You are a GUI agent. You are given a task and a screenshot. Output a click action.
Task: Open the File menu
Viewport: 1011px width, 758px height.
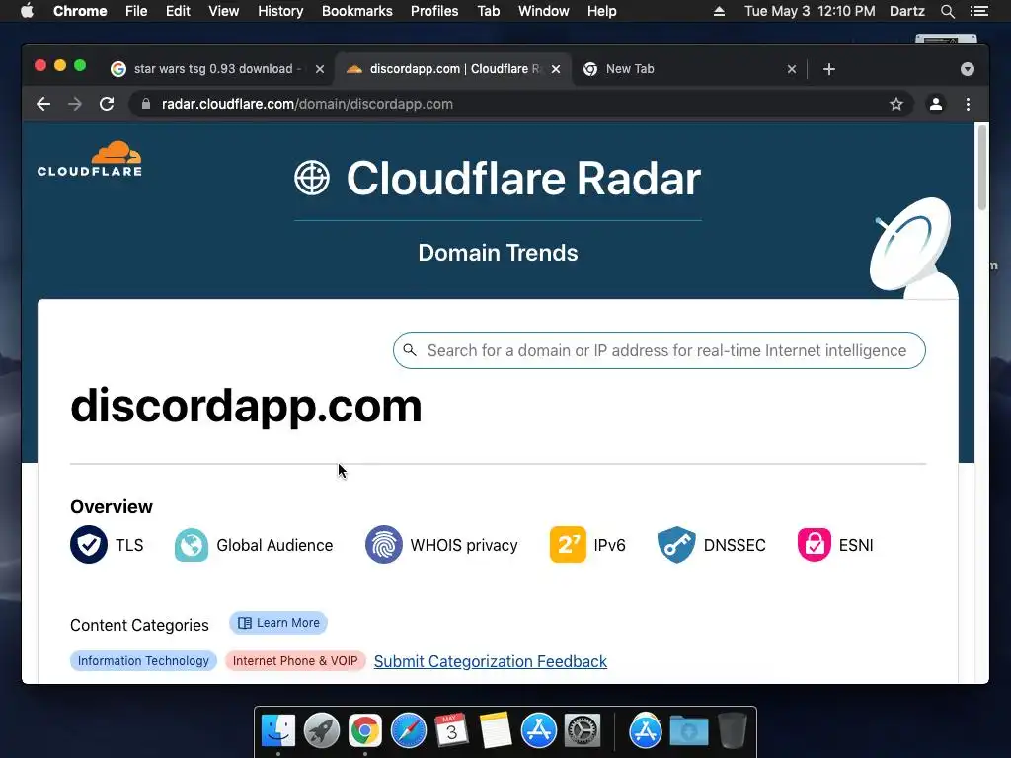[136, 11]
